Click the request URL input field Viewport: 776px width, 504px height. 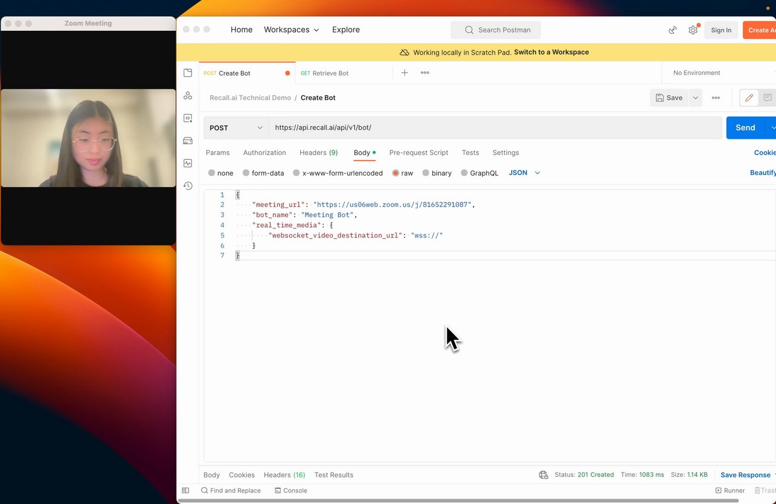(x=495, y=128)
